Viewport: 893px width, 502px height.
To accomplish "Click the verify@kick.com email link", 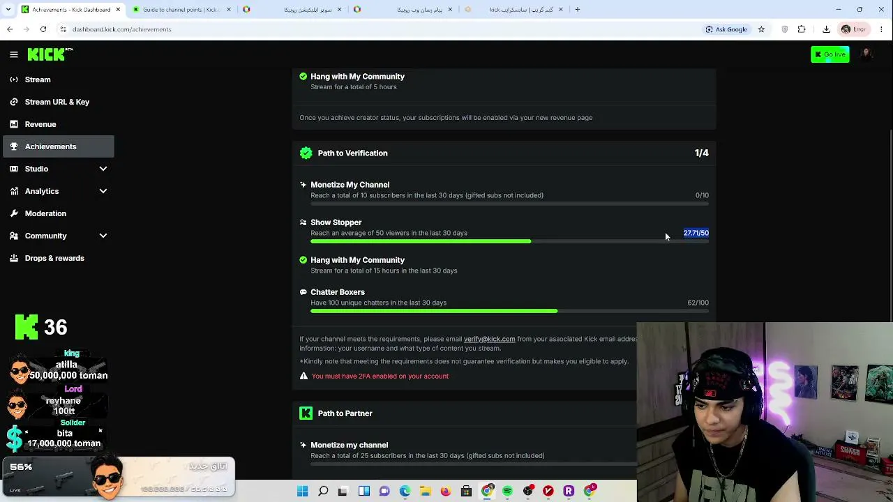I will click(x=489, y=339).
